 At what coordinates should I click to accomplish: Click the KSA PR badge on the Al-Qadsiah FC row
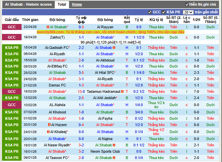tap(12, 48)
